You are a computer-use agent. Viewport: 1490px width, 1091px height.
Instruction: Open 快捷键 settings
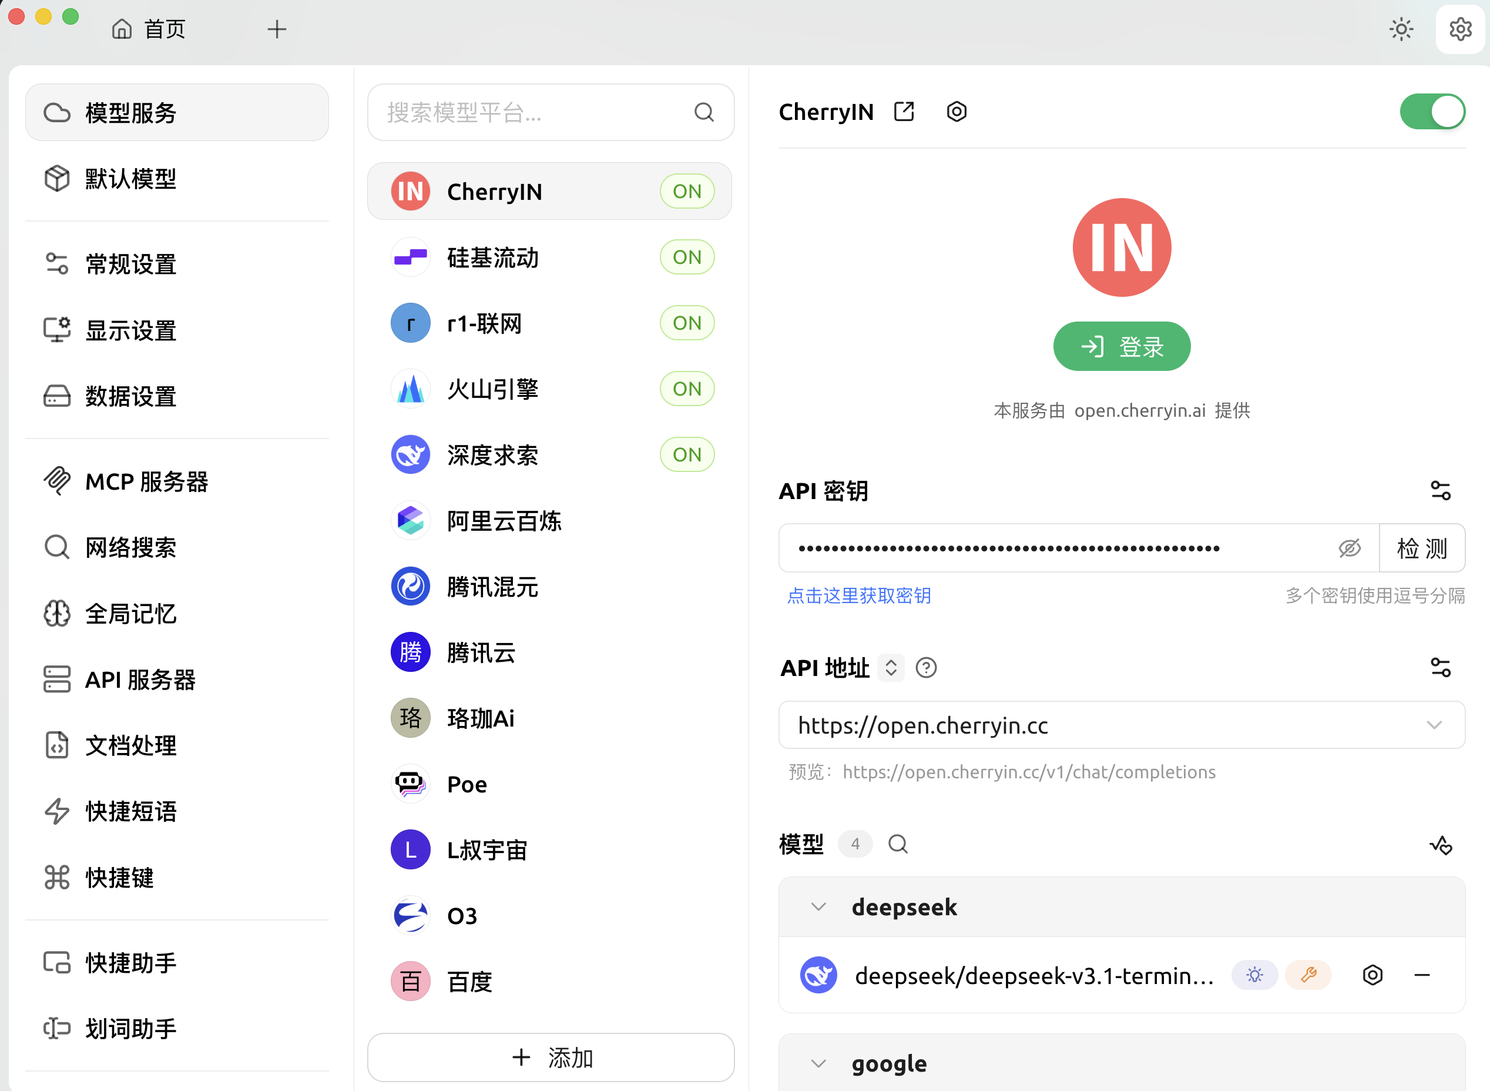[x=177, y=877]
